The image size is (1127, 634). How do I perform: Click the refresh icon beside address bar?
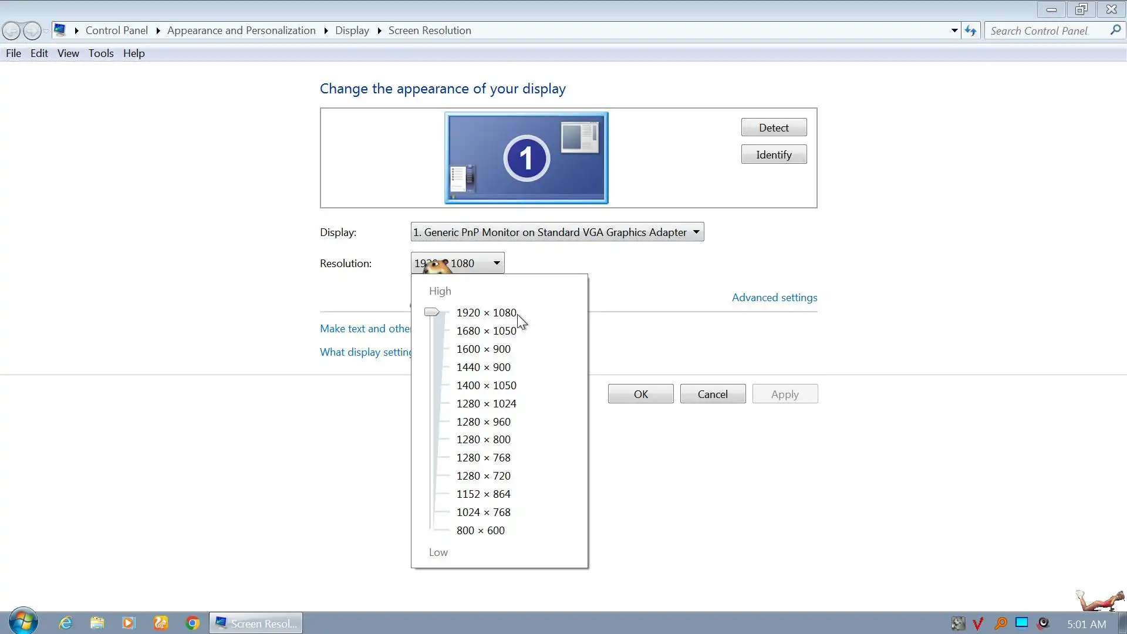coord(970,31)
